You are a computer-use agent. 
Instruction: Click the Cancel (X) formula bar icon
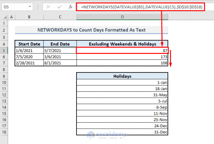pyautogui.click(x=48, y=7)
